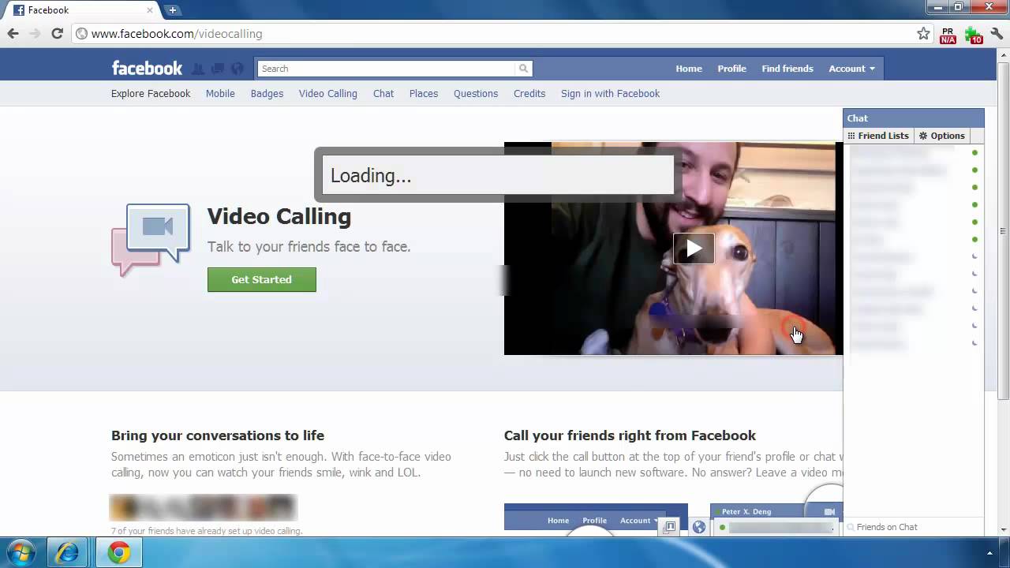Image resolution: width=1010 pixels, height=568 pixels.
Task: Open the Video Calling link
Action: (x=328, y=93)
